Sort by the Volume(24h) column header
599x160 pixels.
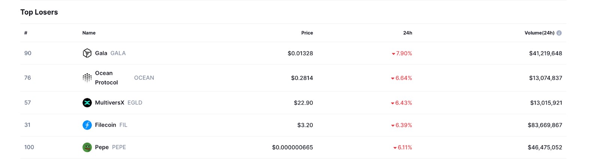pos(539,33)
